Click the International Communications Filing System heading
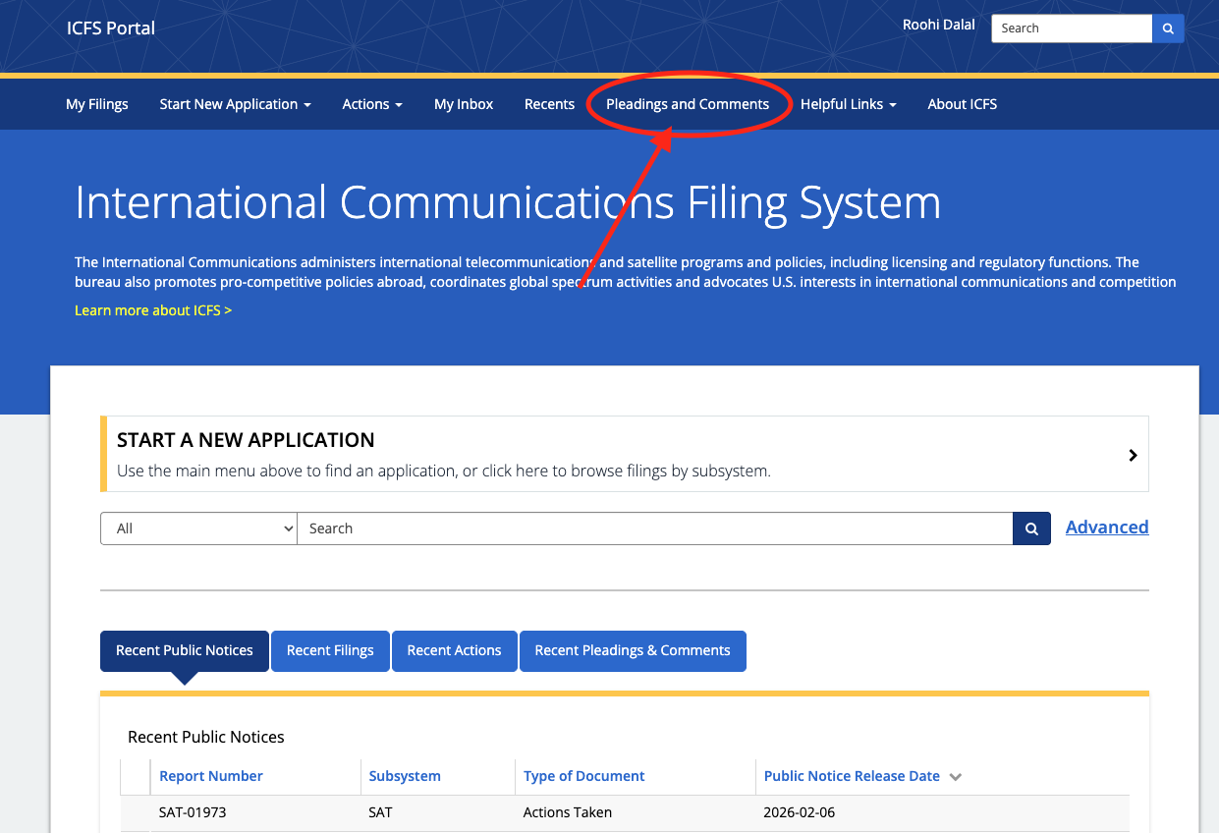Image resolution: width=1219 pixels, height=833 pixels. click(508, 202)
